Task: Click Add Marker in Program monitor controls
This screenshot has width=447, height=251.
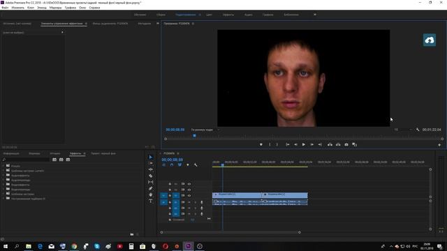Action: (x=261, y=144)
